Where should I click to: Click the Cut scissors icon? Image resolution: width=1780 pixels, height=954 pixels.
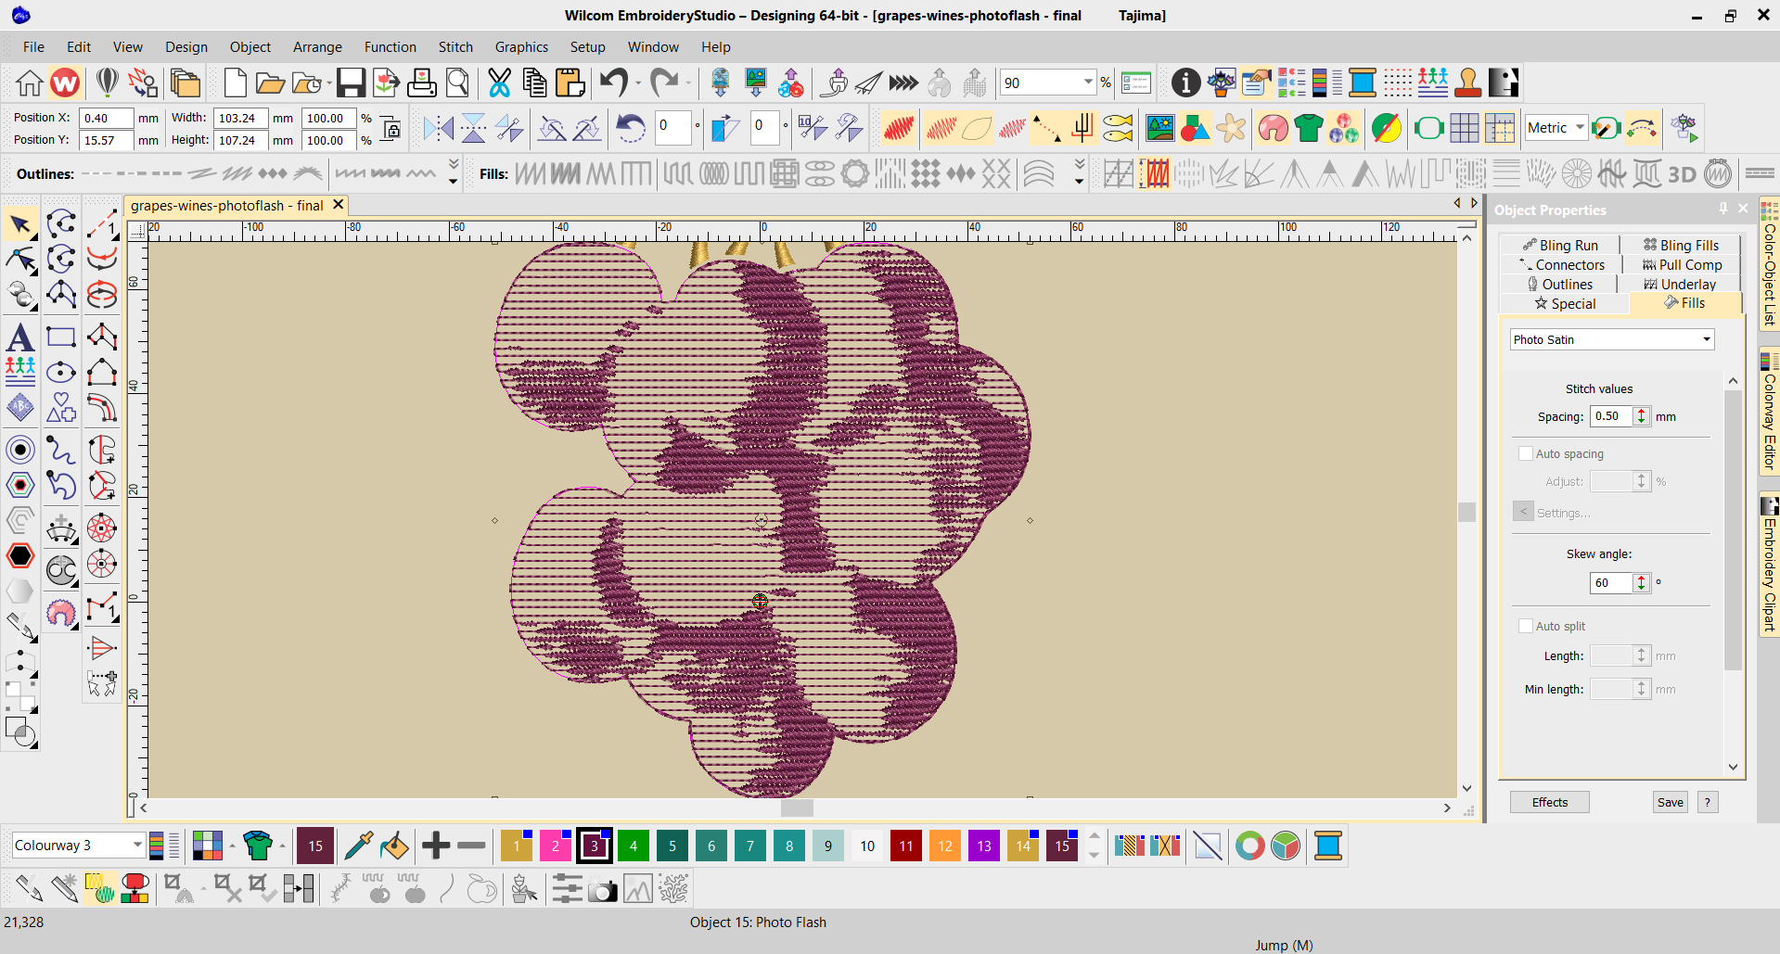tap(499, 83)
